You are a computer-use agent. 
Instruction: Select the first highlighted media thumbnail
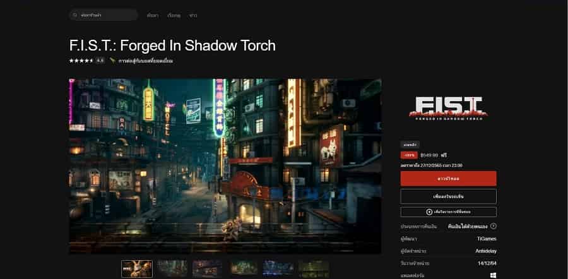click(x=137, y=268)
